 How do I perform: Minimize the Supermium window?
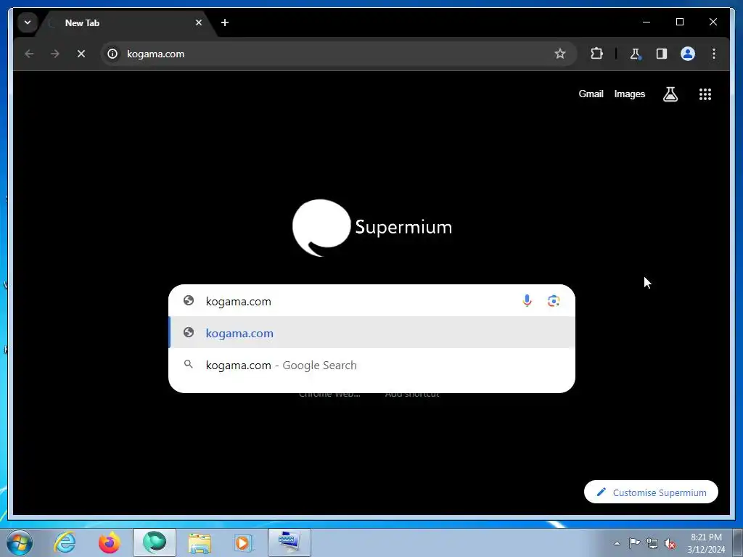tap(646, 22)
